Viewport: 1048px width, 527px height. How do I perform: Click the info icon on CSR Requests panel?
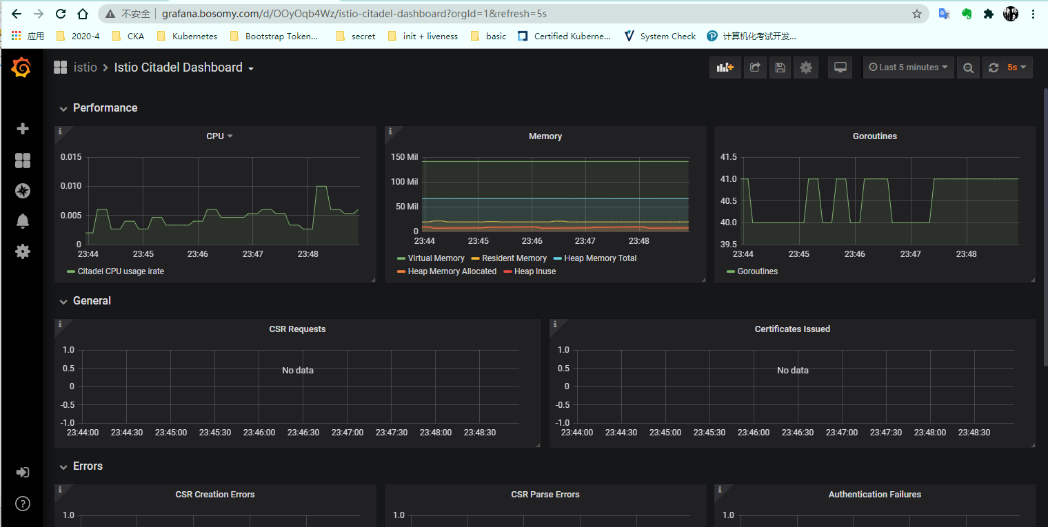(60, 324)
